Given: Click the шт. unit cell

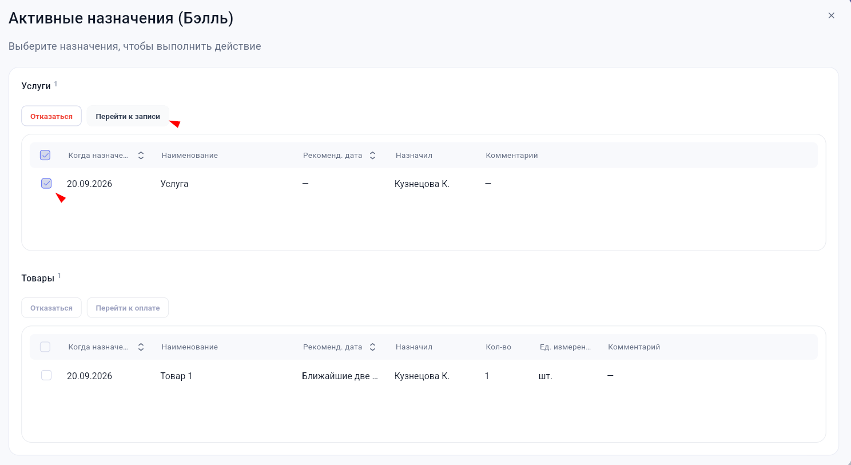Looking at the screenshot, I should [x=546, y=376].
